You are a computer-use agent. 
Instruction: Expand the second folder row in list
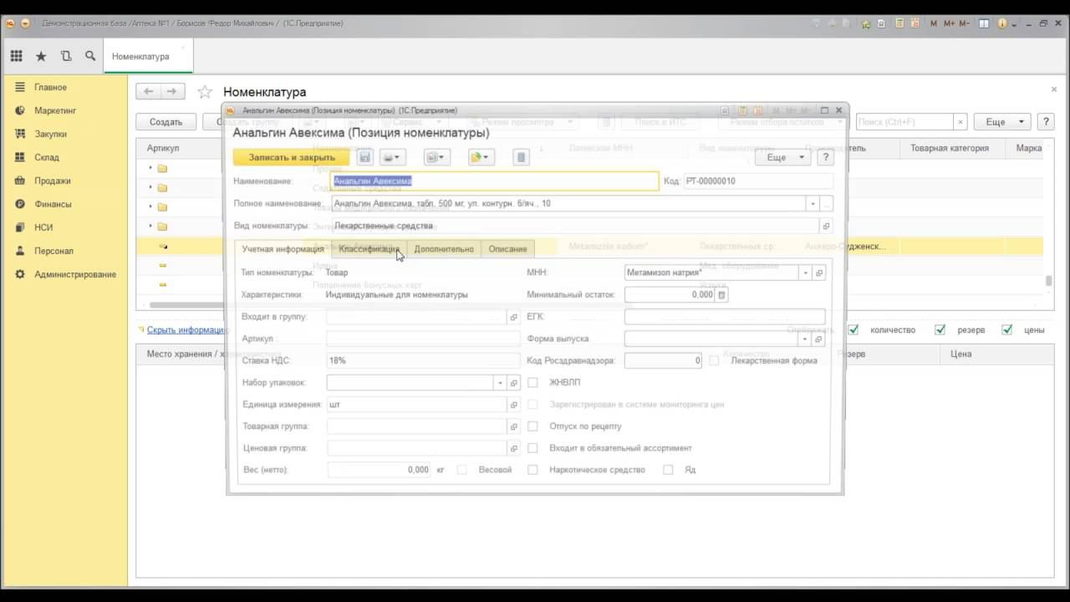151,187
